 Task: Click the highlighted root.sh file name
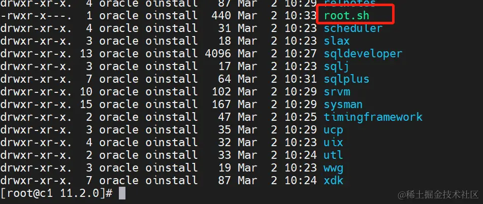coord(346,16)
